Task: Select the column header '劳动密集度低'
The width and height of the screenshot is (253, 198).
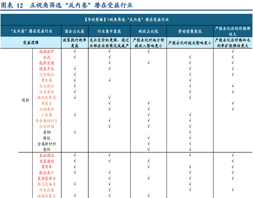Action: [190, 31]
